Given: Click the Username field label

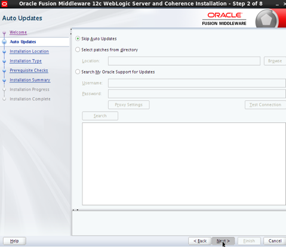Looking at the screenshot, I should [x=93, y=83].
